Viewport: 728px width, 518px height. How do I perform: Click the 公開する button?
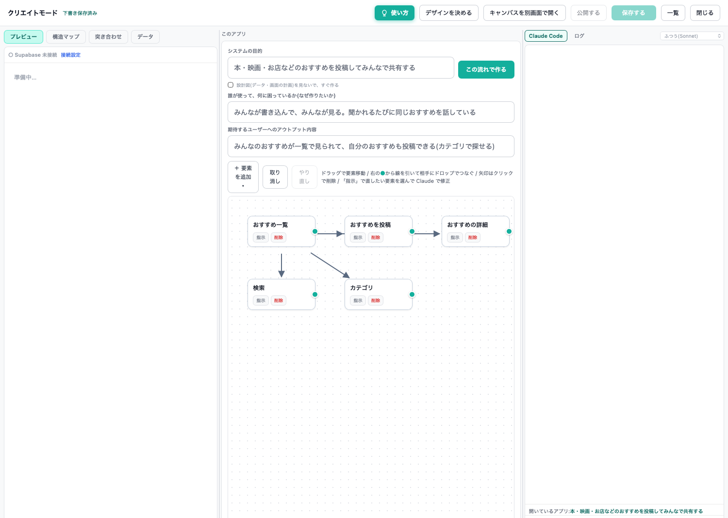[589, 13]
